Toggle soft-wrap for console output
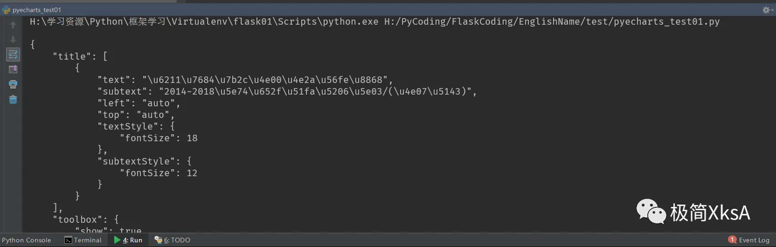Viewport: 776px width, 247px height. tap(13, 55)
